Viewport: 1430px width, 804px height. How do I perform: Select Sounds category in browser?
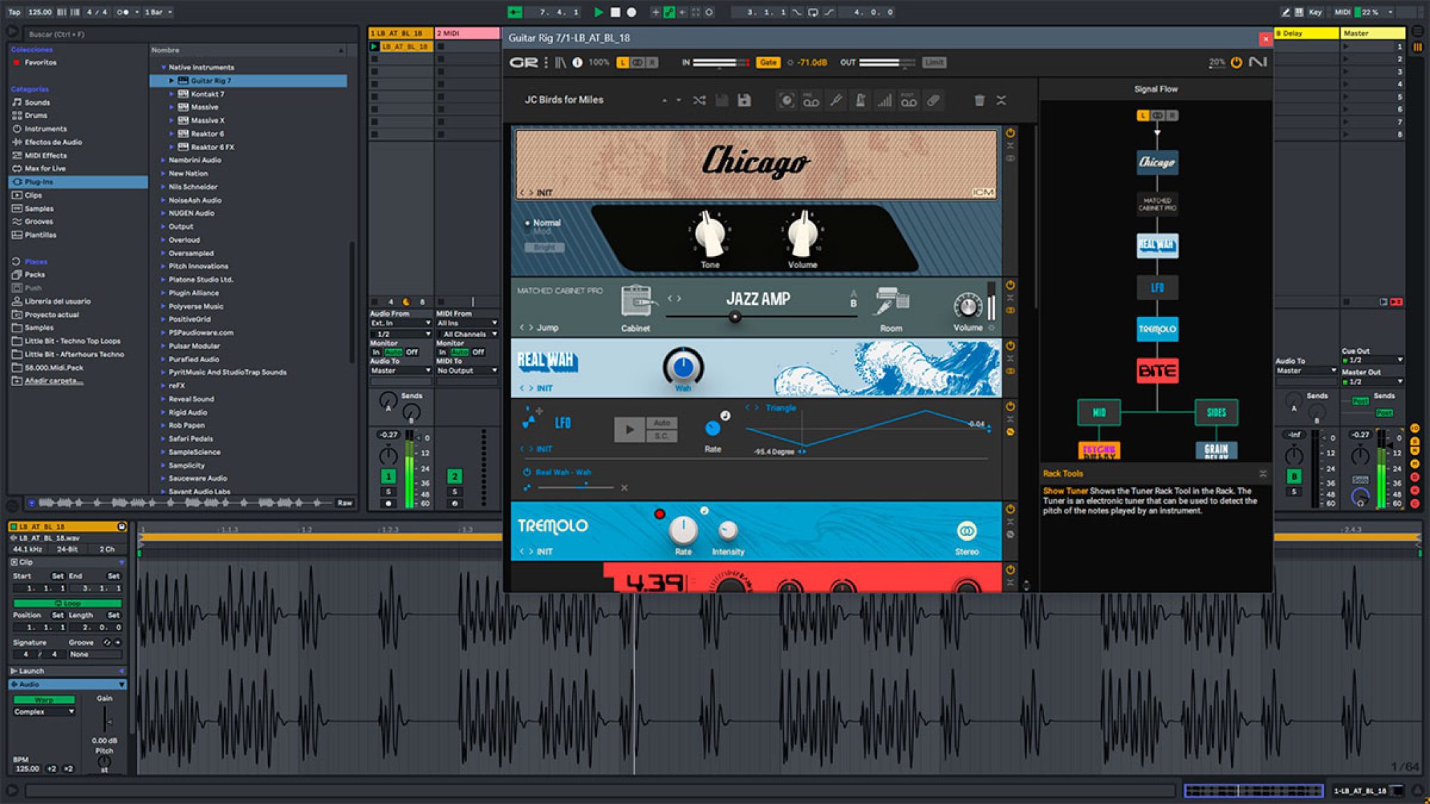tap(37, 103)
